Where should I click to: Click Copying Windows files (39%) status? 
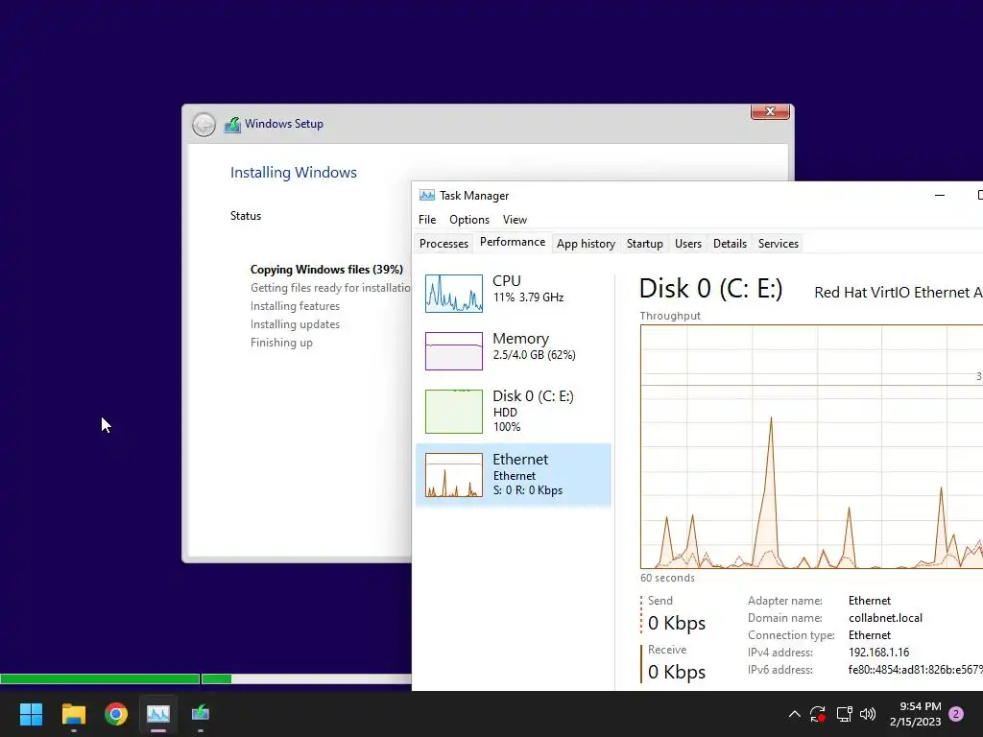[326, 270]
